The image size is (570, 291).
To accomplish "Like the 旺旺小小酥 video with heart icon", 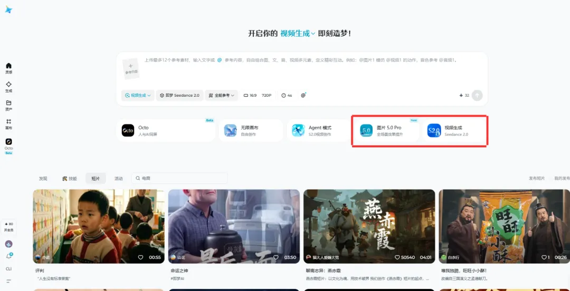I will tap(544, 257).
